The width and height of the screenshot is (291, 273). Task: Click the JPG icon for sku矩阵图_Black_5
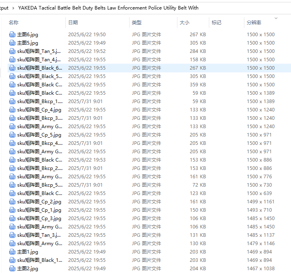pyautogui.click(x=12, y=76)
